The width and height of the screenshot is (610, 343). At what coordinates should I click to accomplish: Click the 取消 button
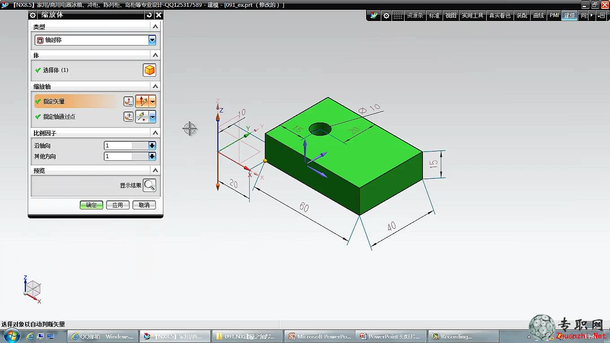[x=144, y=205]
